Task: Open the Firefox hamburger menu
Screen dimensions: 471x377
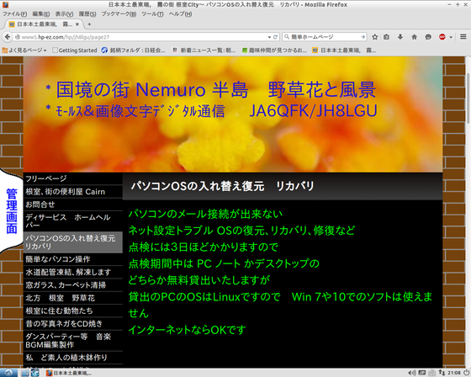Action: click(x=463, y=37)
